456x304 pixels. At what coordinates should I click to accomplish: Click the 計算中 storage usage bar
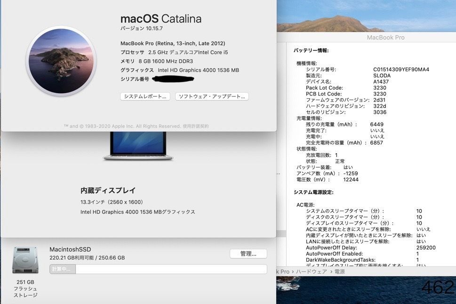point(158,269)
